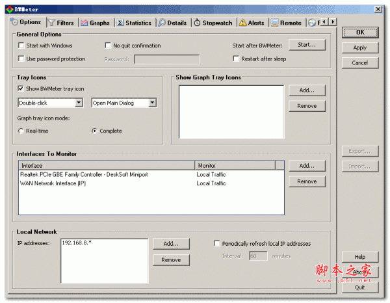Image resolution: width=390 pixels, height=303 pixels.
Task: Enable Periodically refresh local IP addresses
Action: tap(217, 243)
